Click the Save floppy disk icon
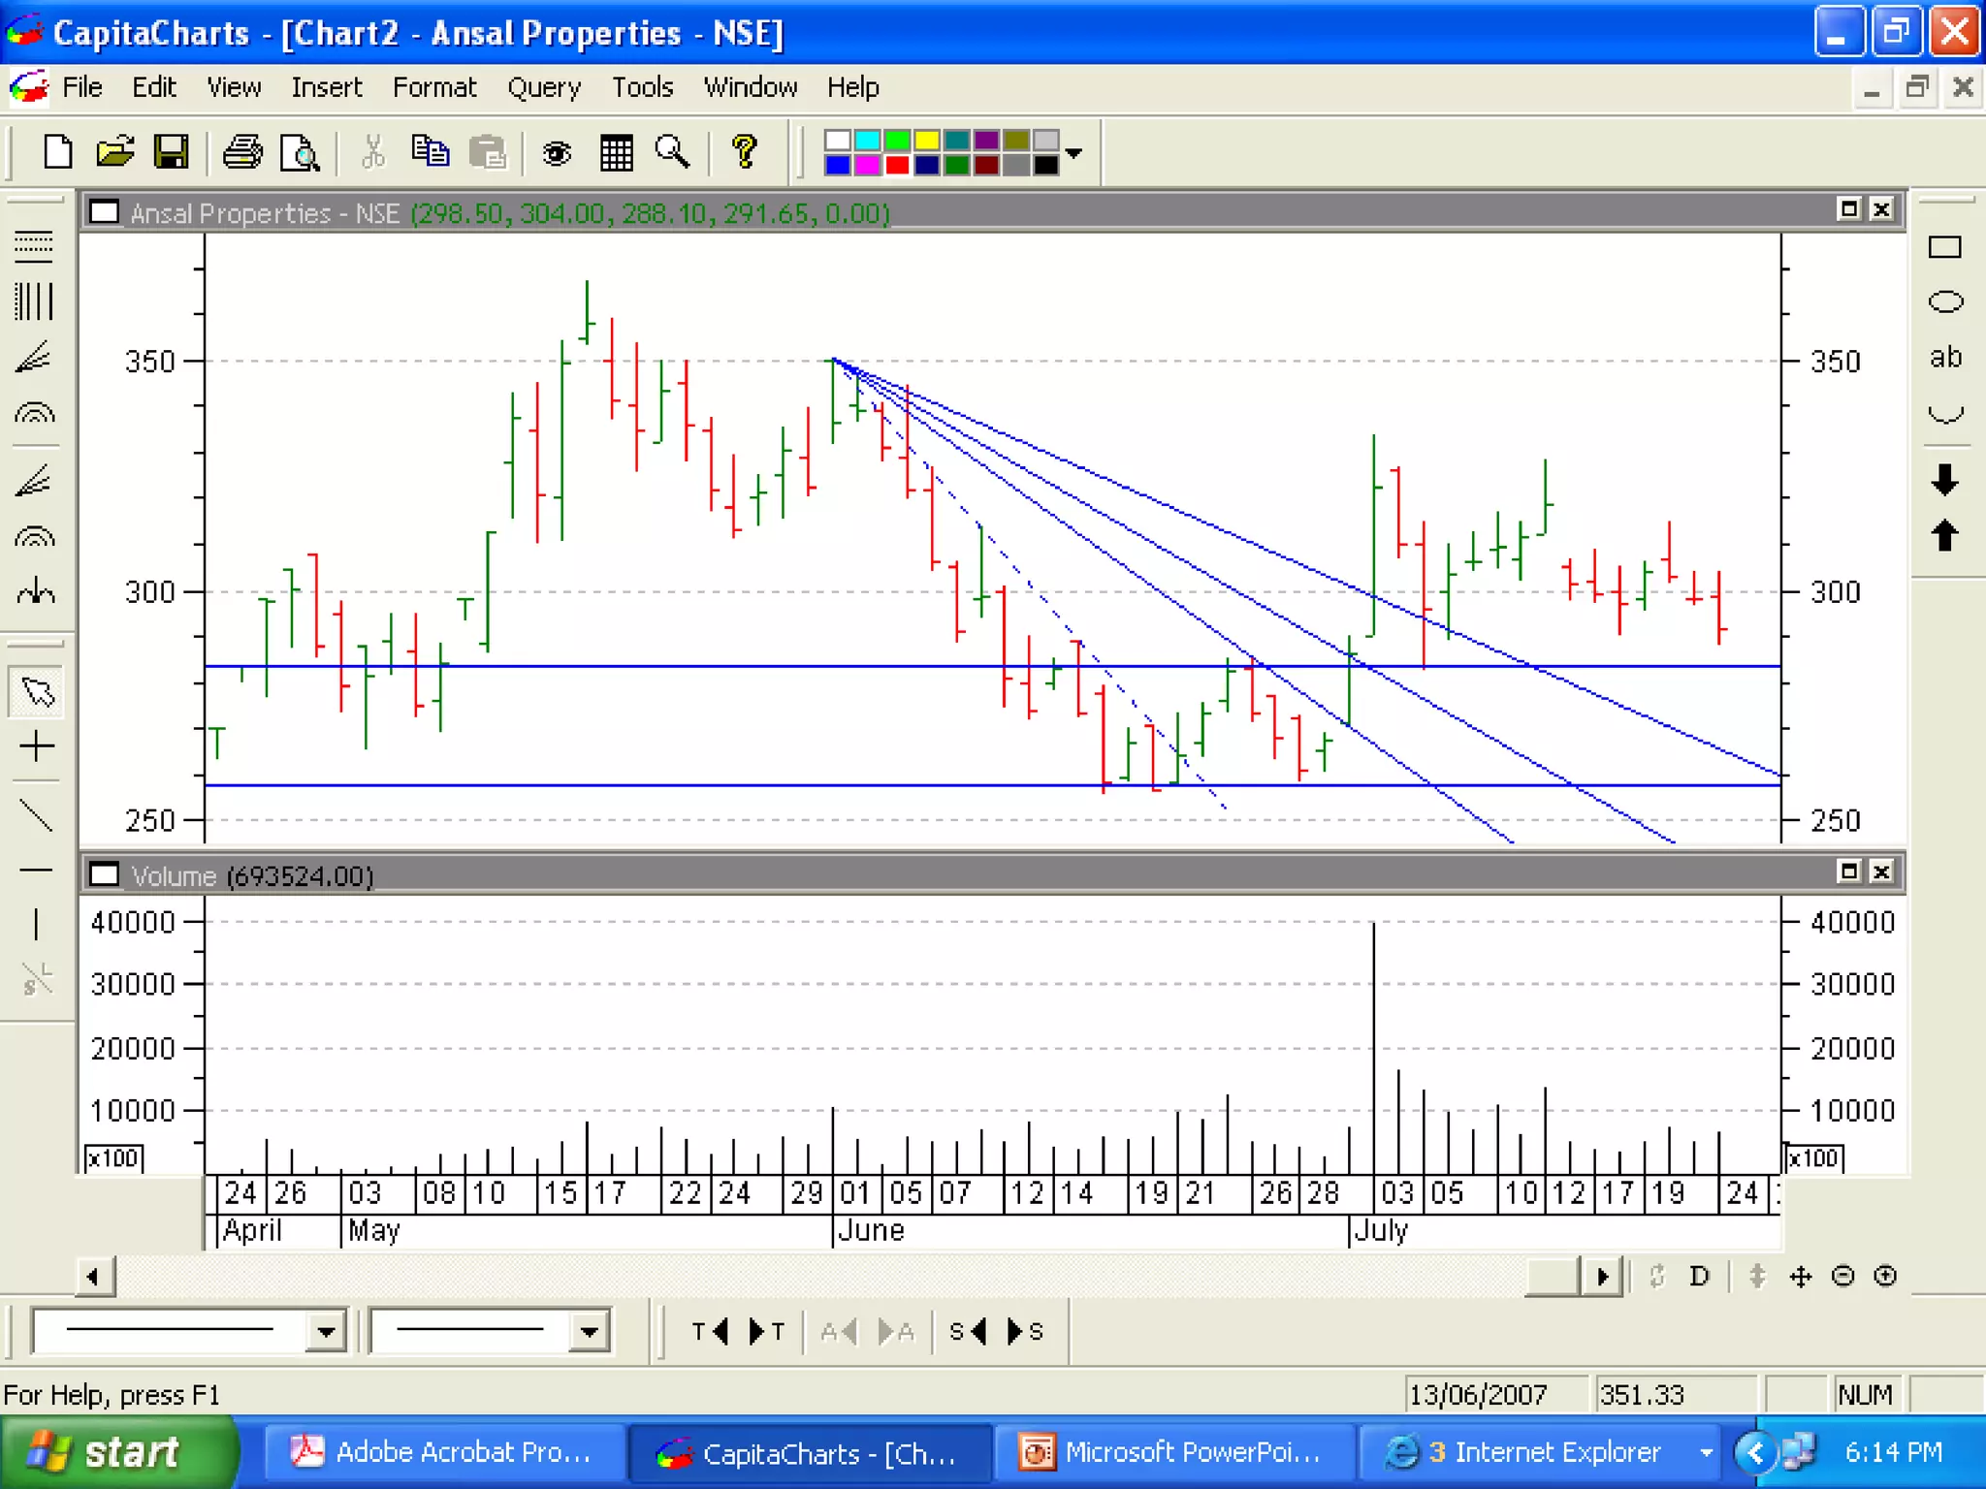 [172, 152]
